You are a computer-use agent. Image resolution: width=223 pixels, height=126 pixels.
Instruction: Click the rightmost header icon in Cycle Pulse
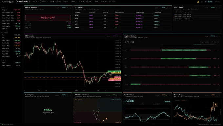tap(170, 95)
